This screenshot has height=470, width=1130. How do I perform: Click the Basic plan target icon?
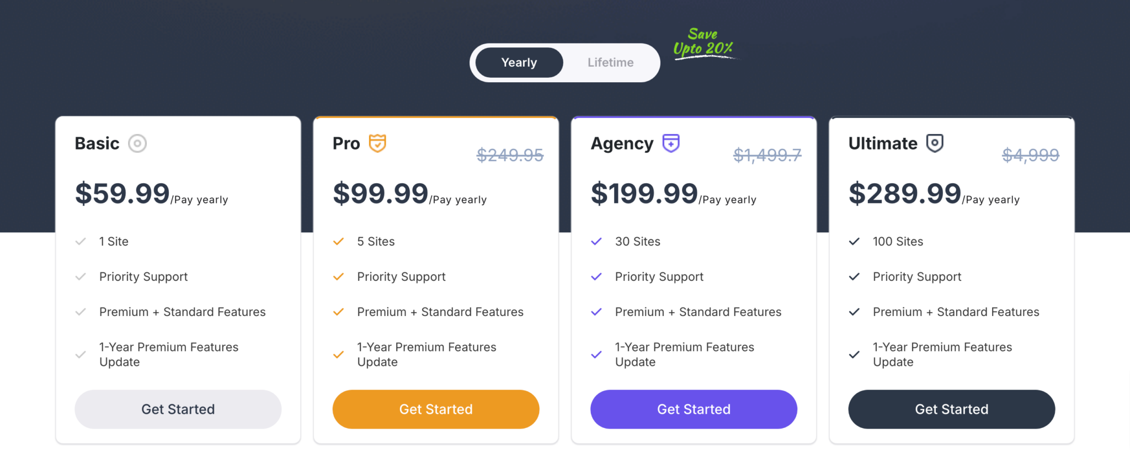[137, 143]
